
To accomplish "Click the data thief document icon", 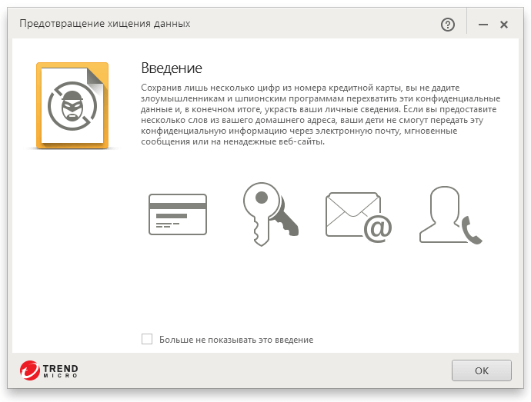I will pyautogui.click(x=72, y=105).
